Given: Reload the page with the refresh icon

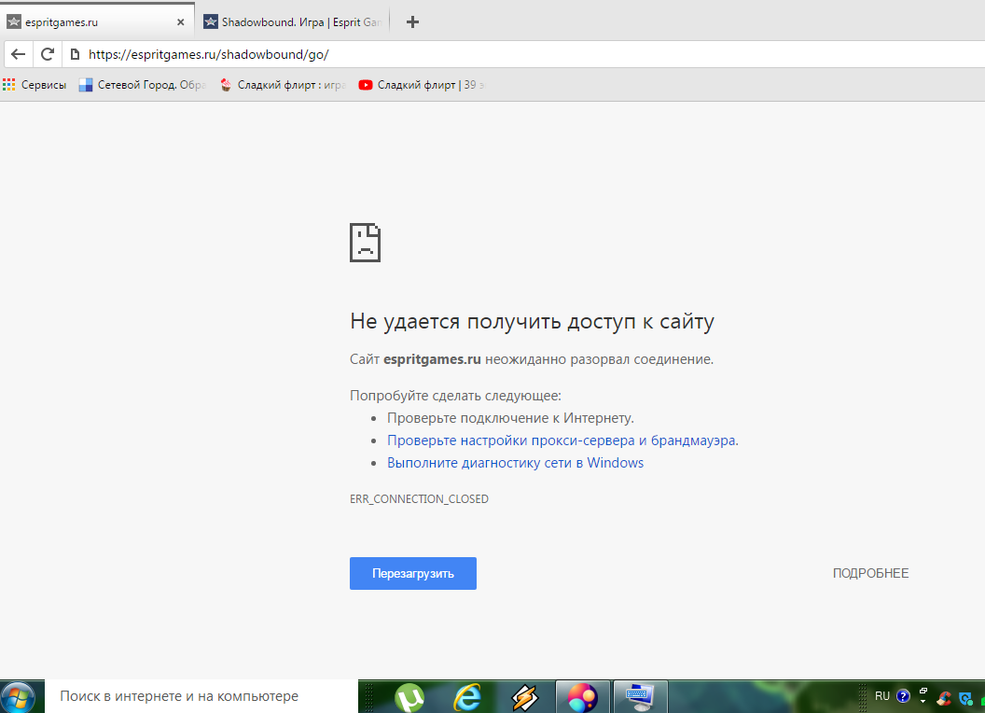Looking at the screenshot, I should coord(47,54).
